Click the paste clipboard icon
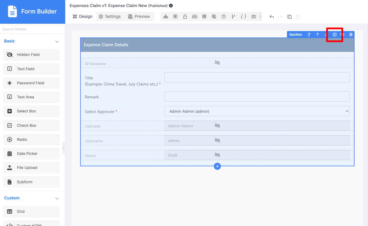 point(298,17)
